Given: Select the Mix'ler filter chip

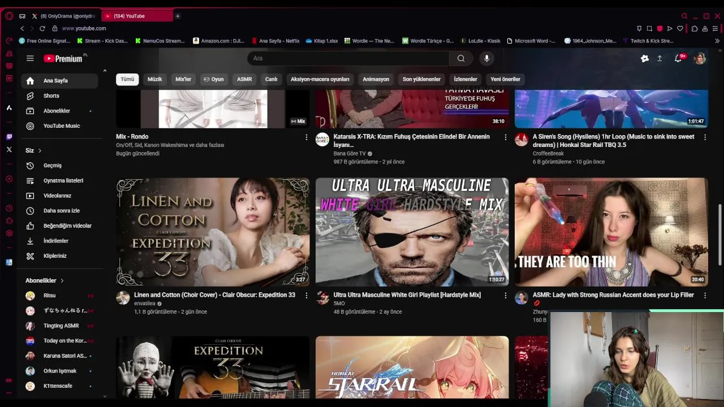Looking at the screenshot, I should click(x=183, y=79).
